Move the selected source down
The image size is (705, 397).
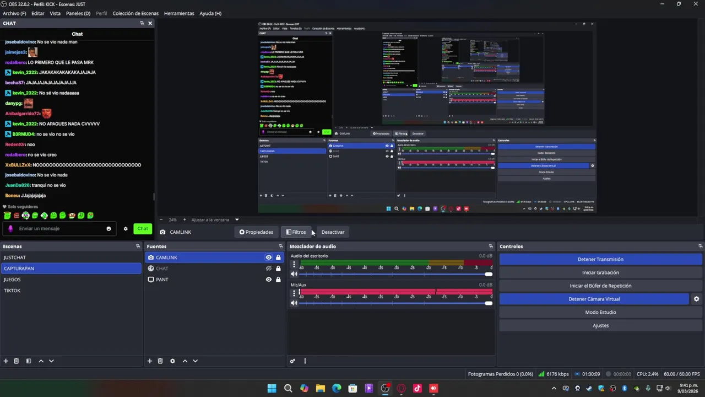point(195,361)
